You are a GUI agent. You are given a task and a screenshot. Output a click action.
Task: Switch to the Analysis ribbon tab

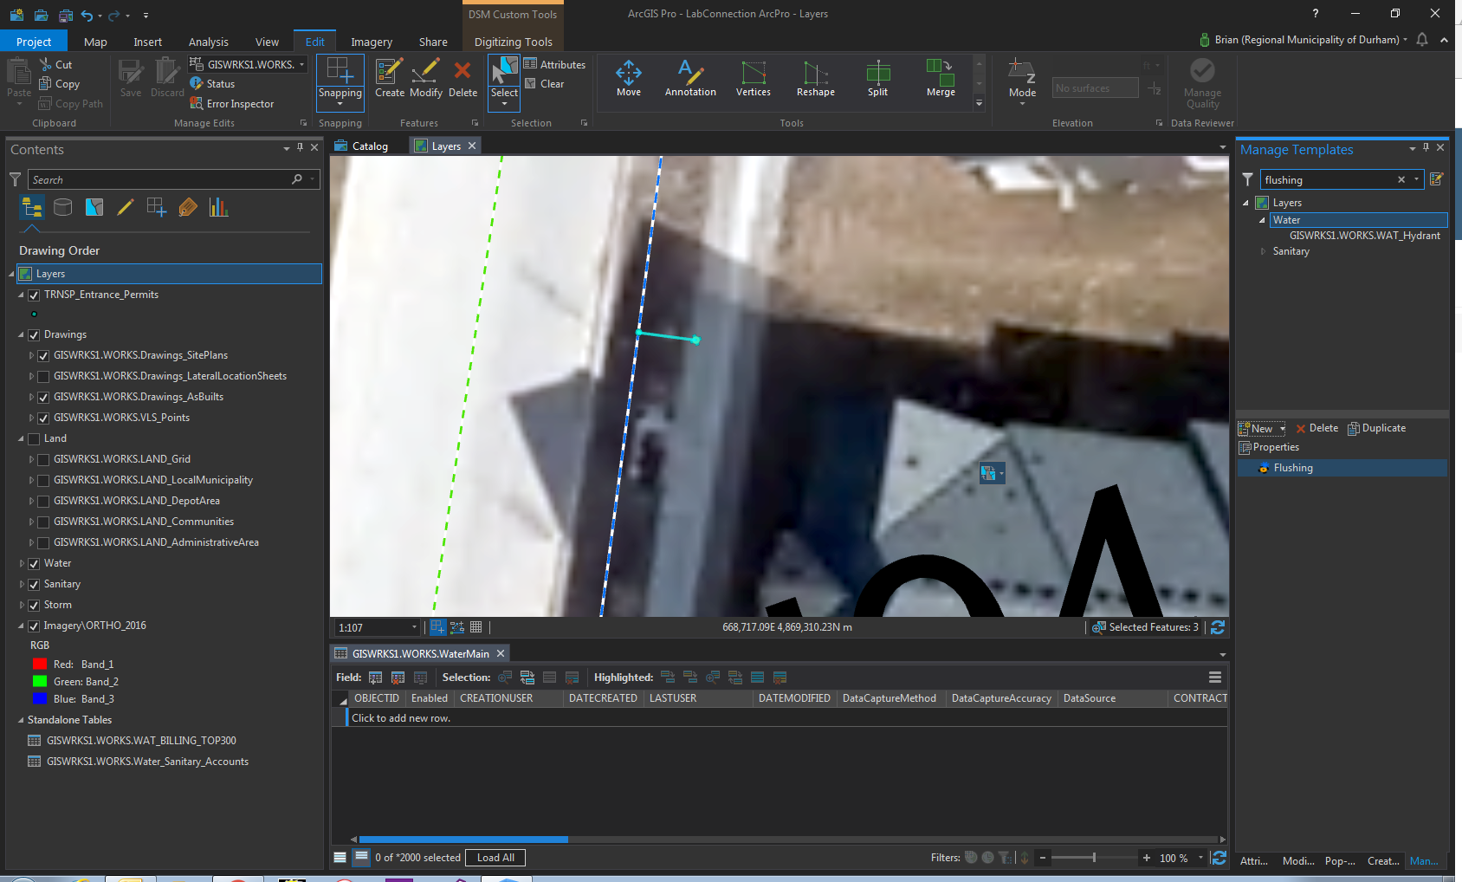pyautogui.click(x=209, y=42)
